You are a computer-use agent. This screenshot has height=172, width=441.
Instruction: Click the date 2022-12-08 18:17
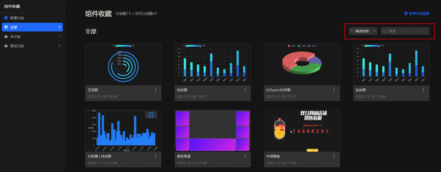pos(192,96)
